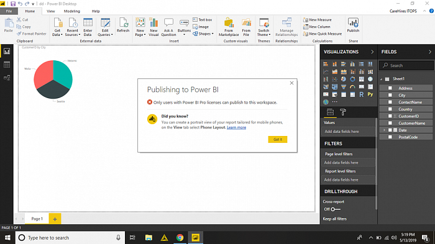Click New Quick Measure
The image size is (435, 244).
coord(323,34)
